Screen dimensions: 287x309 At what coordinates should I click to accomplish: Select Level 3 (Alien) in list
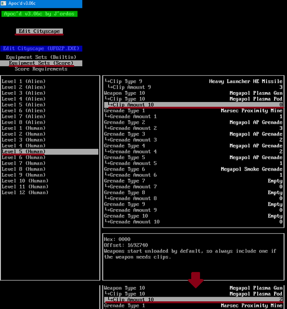[24, 93]
